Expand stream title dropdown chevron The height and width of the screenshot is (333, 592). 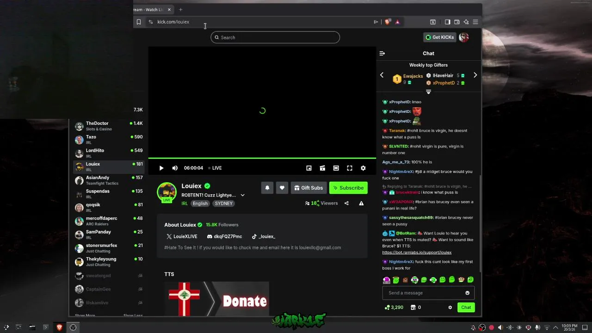[242, 195]
